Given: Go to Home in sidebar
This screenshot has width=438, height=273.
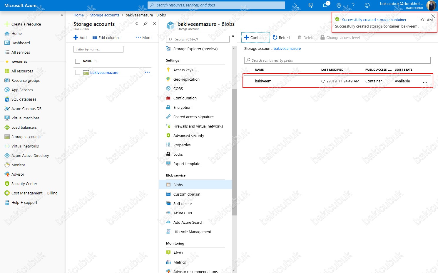Looking at the screenshot, I should click(x=13, y=34).
